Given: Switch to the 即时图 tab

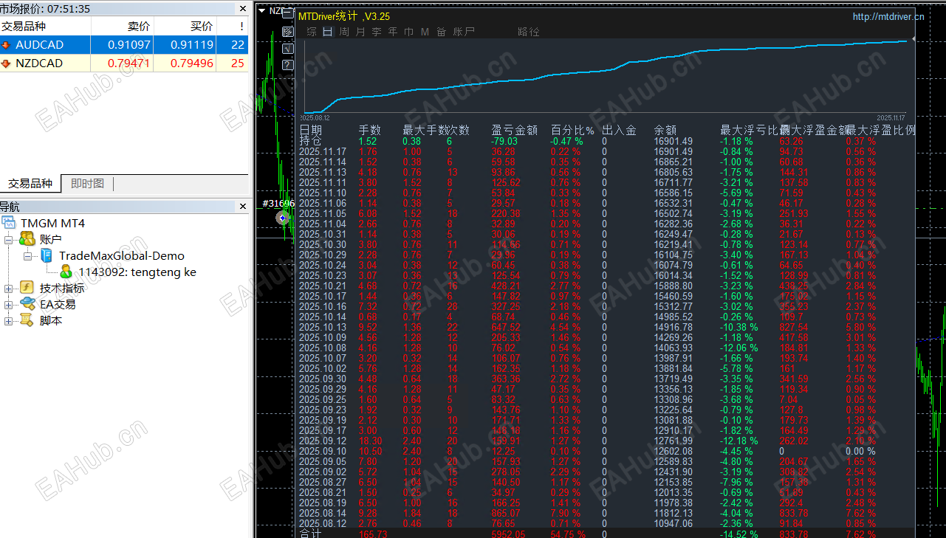Looking at the screenshot, I should click(87, 184).
